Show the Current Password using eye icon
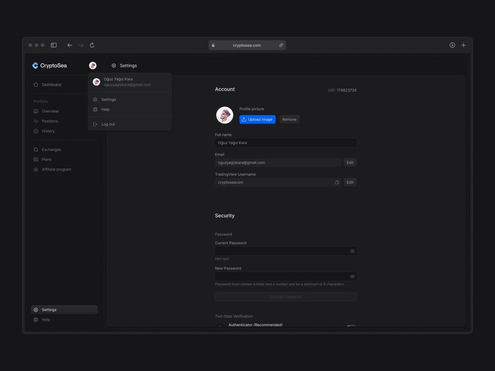Screen dimensions: 495x371 click(x=352, y=251)
